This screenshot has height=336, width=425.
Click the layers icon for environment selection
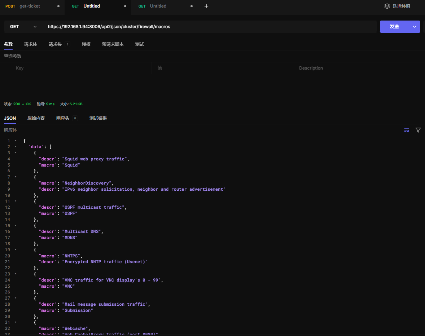[x=387, y=6]
